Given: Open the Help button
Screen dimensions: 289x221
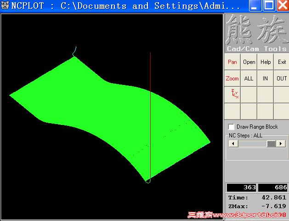Looking at the screenshot, I should pyautogui.click(x=266, y=62).
